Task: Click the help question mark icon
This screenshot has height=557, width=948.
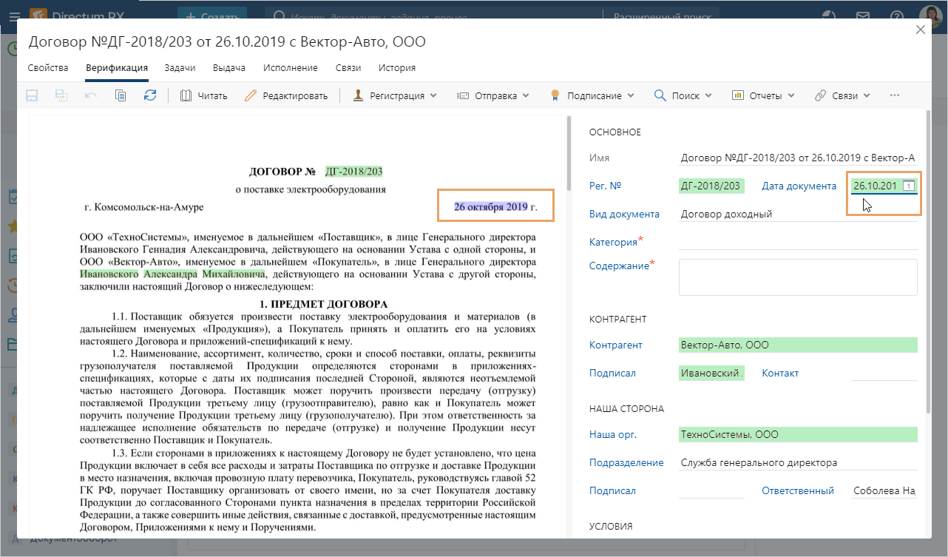Action: 896,16
